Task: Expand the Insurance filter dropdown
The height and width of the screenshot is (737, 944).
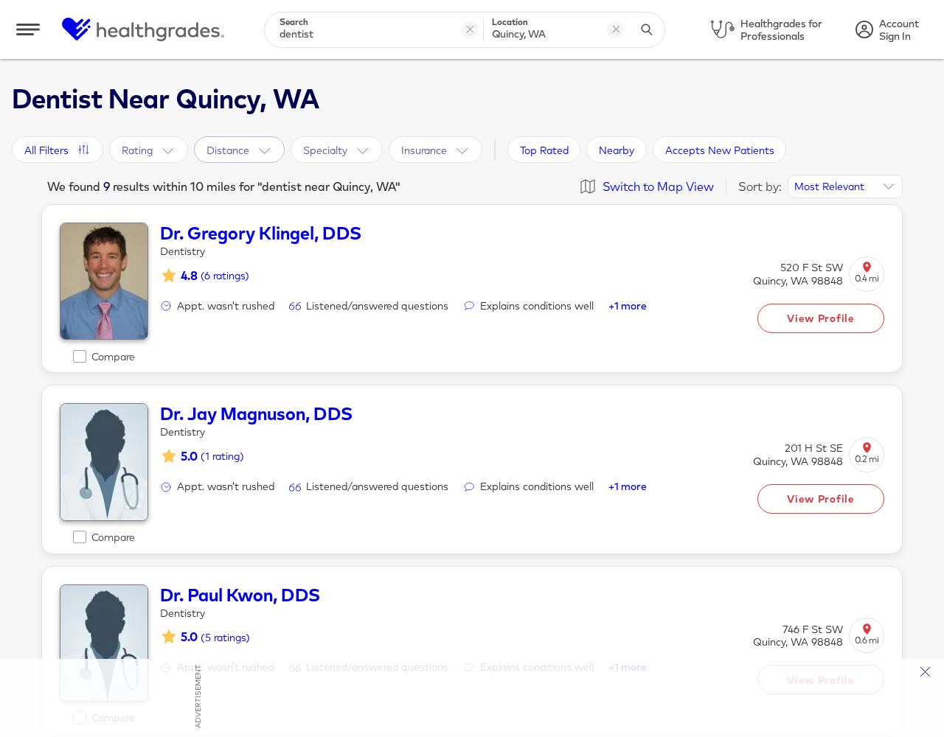Action: [435, 150]
